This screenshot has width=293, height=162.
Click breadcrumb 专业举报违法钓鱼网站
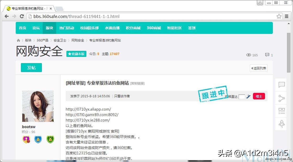pyautogui.click(x=105, y=40)
